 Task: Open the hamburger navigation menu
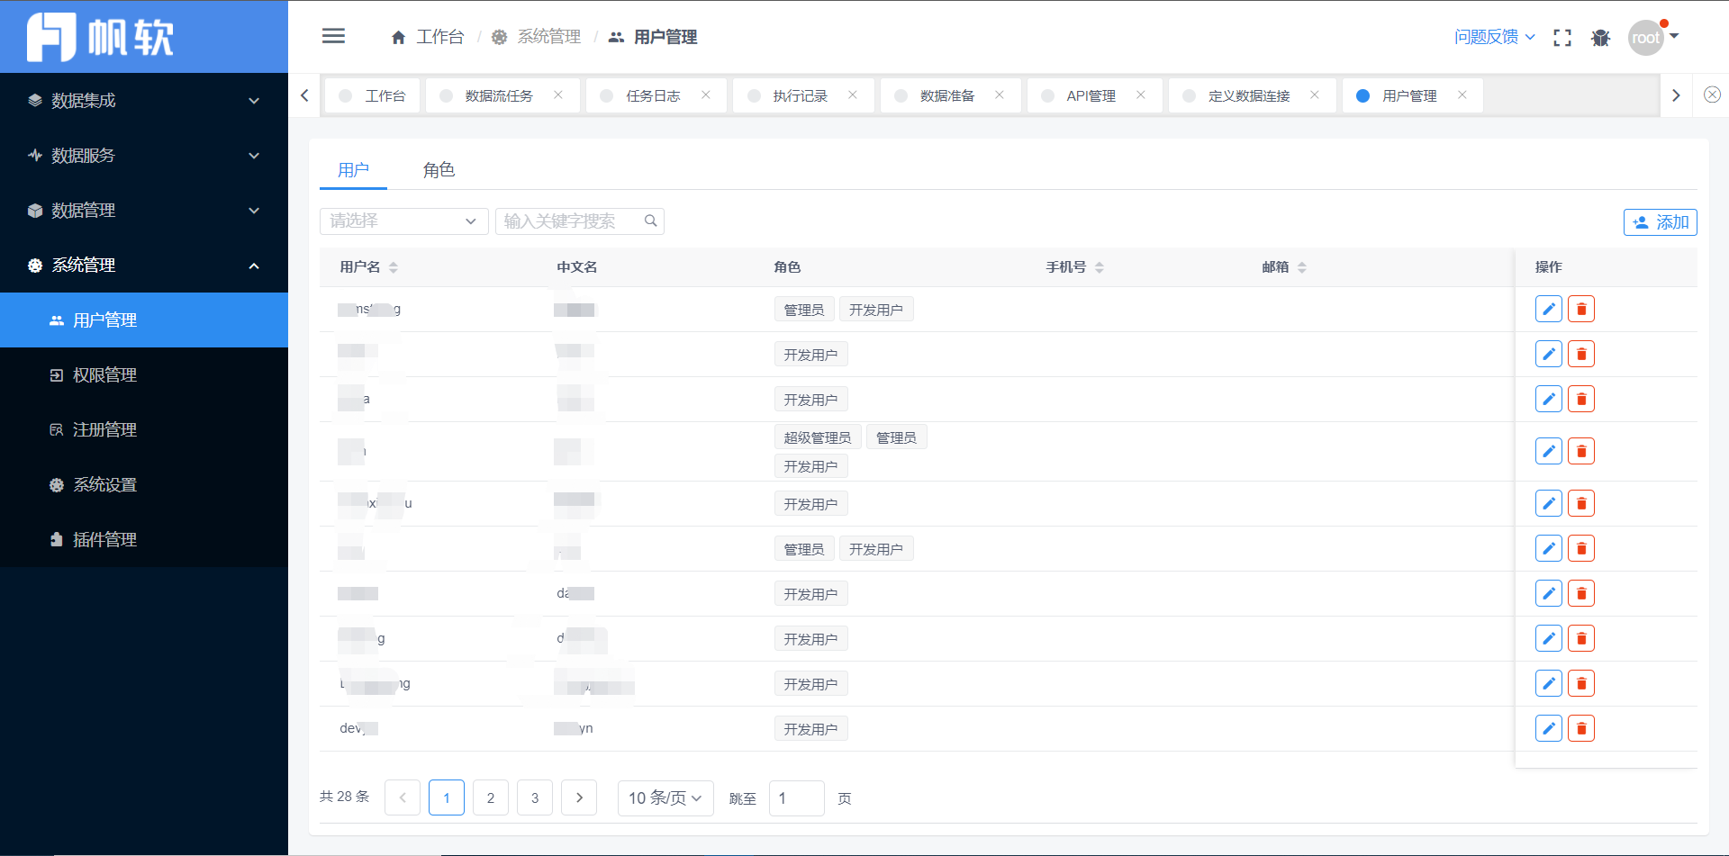(x=333, y=36)
